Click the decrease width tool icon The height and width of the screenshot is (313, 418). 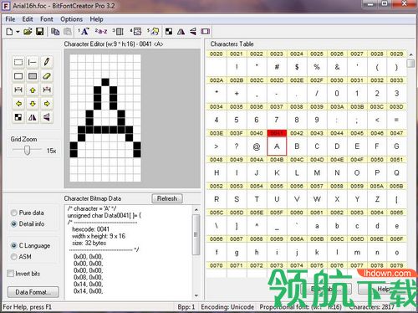point(18,90)
